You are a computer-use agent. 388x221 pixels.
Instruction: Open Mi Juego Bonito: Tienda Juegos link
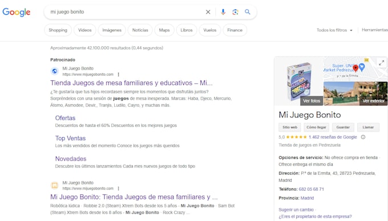[134, 197]
